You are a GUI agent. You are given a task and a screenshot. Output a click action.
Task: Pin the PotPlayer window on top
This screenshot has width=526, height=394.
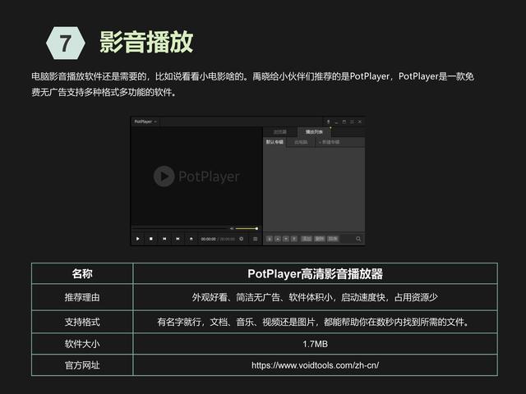click(x=329, y=121)
